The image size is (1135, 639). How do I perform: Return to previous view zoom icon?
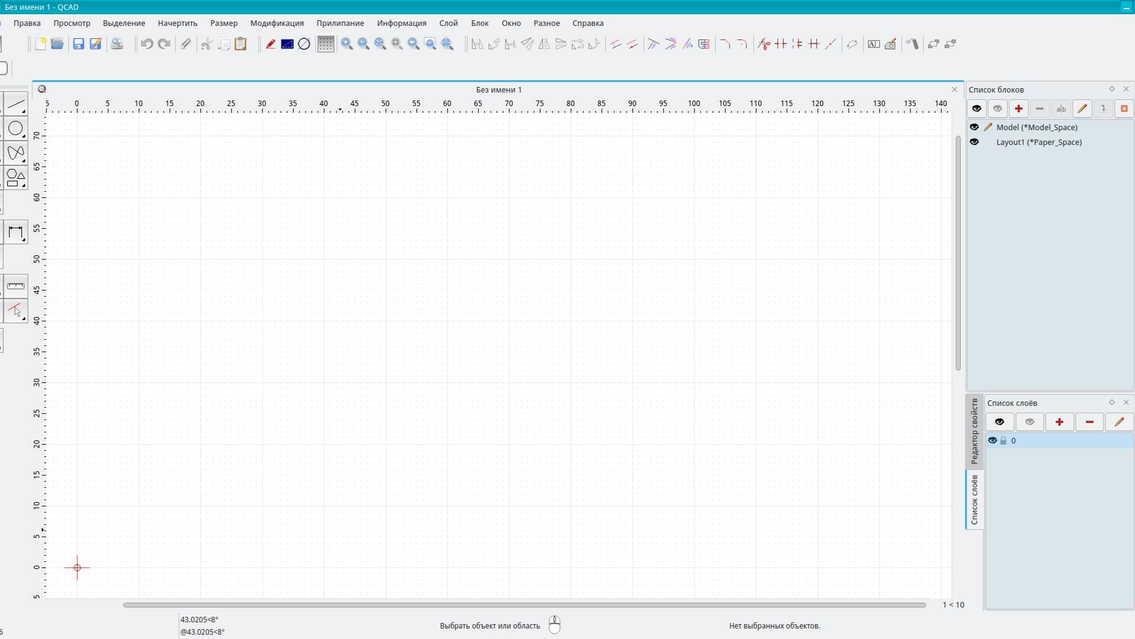(414, 44)
